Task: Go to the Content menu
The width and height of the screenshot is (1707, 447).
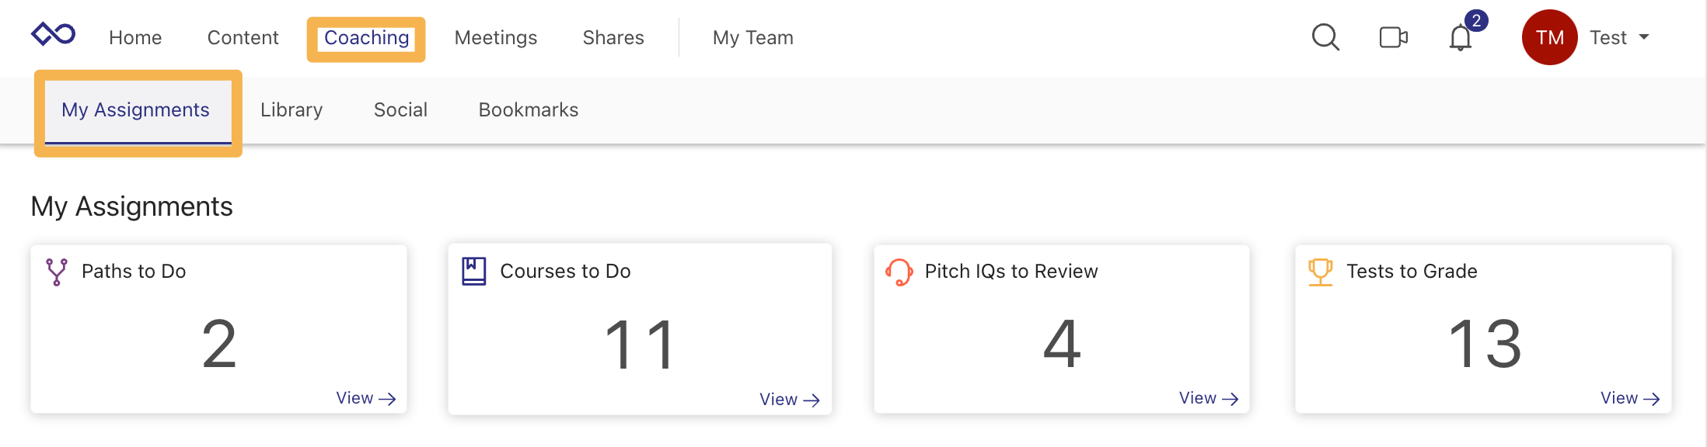Action: [243, 38]
